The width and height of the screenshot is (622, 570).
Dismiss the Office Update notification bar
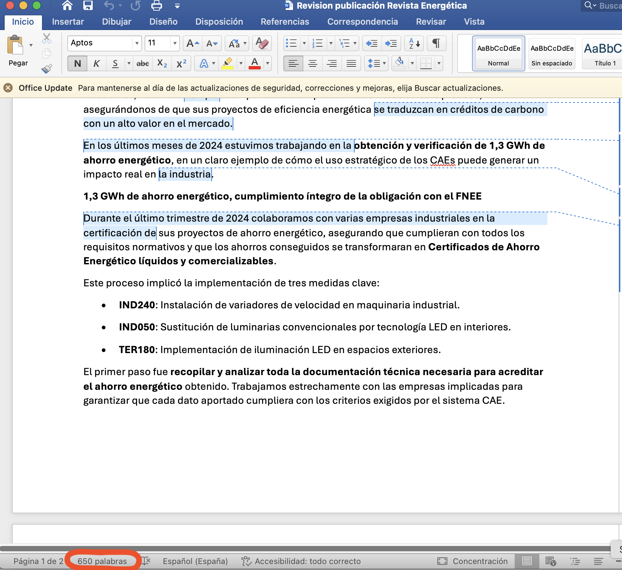(8, 88)
